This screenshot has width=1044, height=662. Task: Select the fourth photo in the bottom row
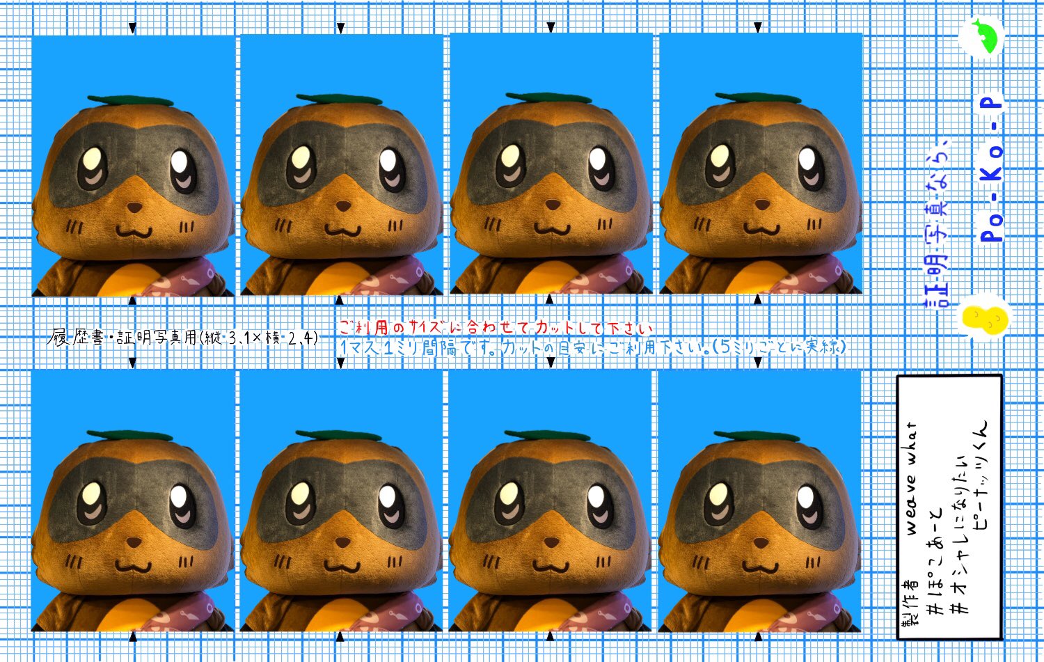tap(759, 501)
